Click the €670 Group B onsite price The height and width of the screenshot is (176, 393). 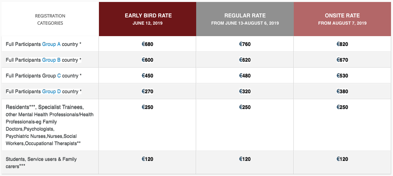point(342,60)
